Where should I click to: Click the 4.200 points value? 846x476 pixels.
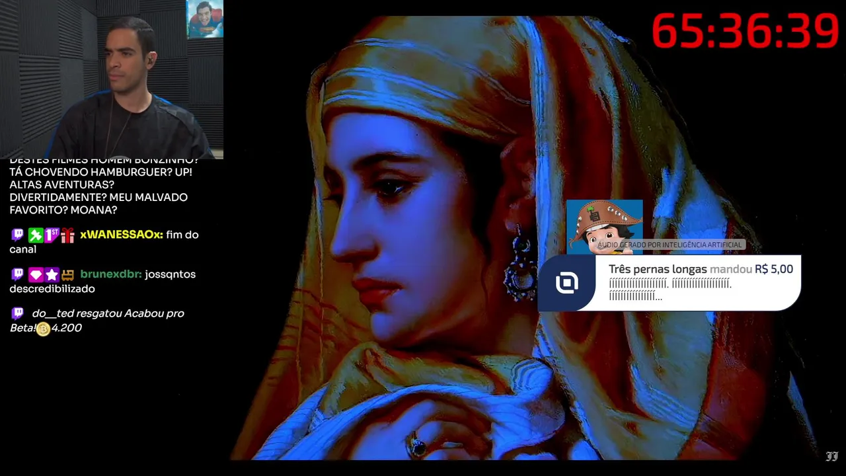(67, 328)
